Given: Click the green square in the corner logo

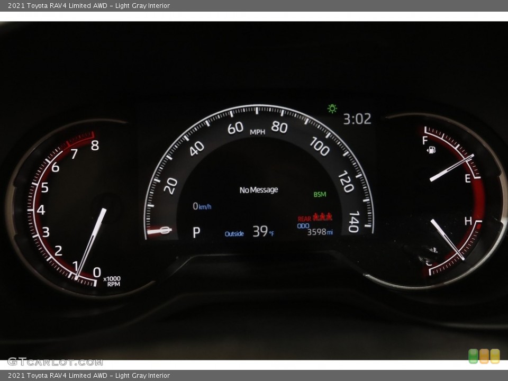Looking at the screenshot, I should 473,356.
